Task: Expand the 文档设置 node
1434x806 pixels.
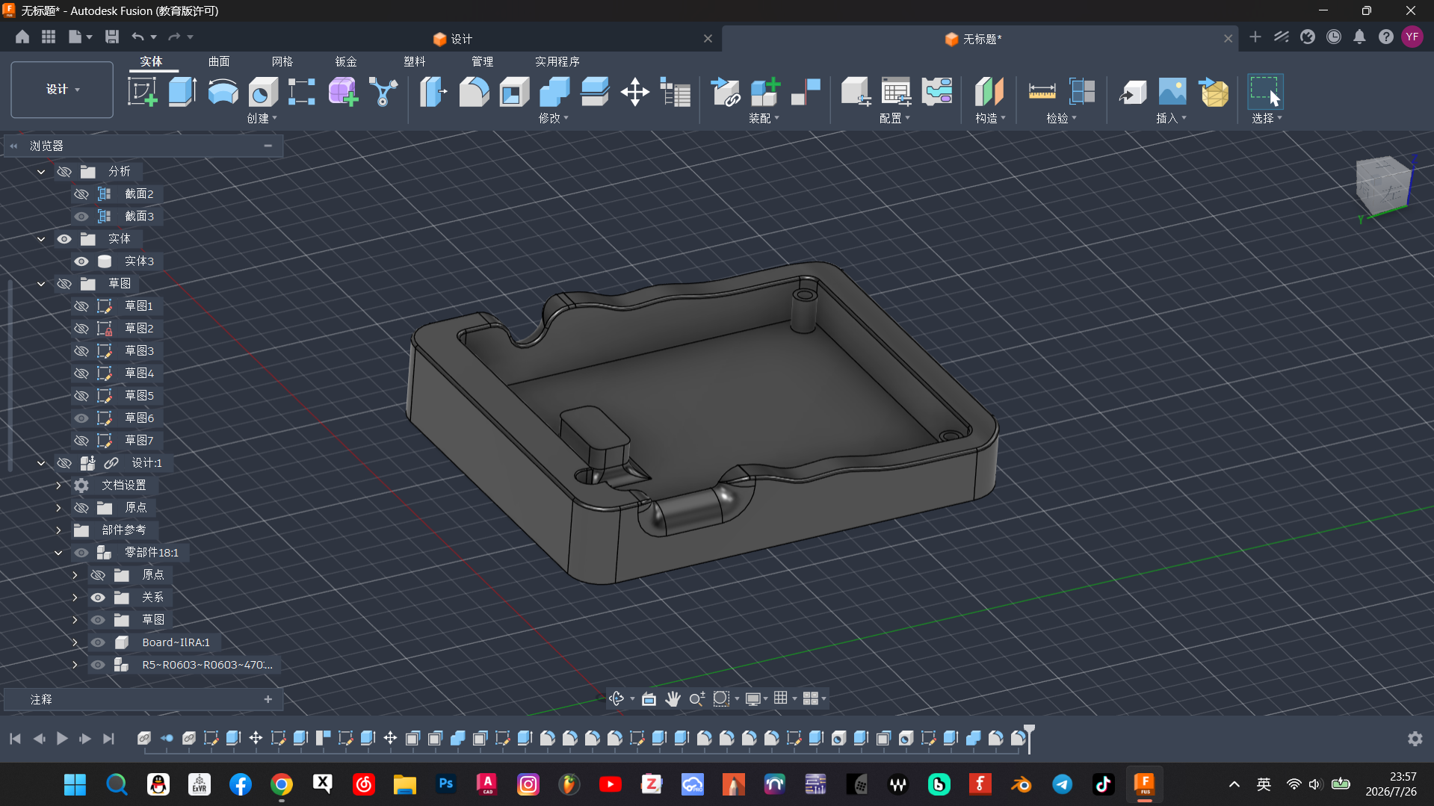Action: coord(58,486)
